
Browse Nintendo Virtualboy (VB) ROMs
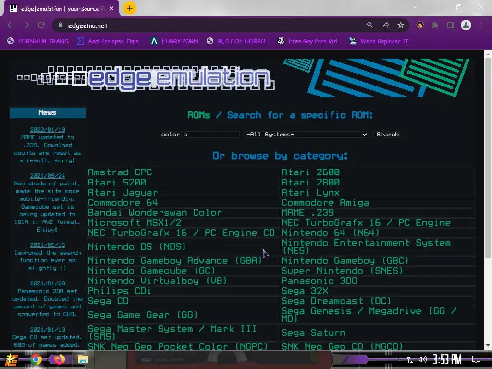tap(157, 281)
